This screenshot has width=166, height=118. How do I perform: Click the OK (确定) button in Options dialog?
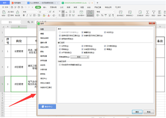[137, 112]
